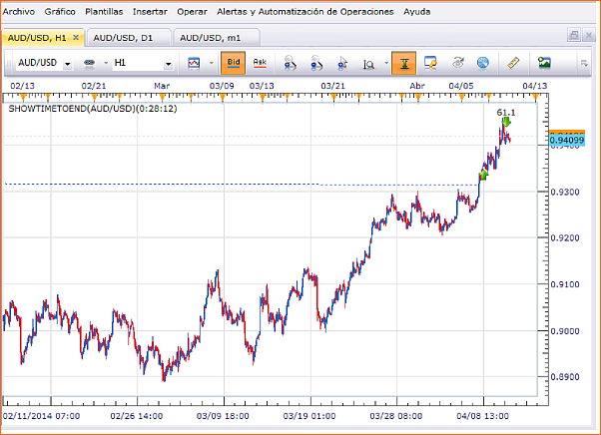Open the Gráfico menu
This screenshot has height=435, width=601.
coord(60,12)
